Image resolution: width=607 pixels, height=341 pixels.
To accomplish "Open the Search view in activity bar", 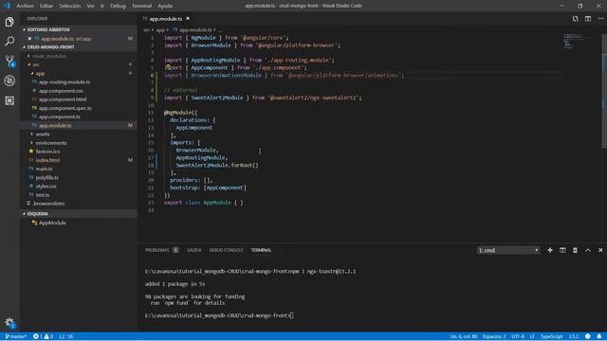I will [x=9, y=41].
